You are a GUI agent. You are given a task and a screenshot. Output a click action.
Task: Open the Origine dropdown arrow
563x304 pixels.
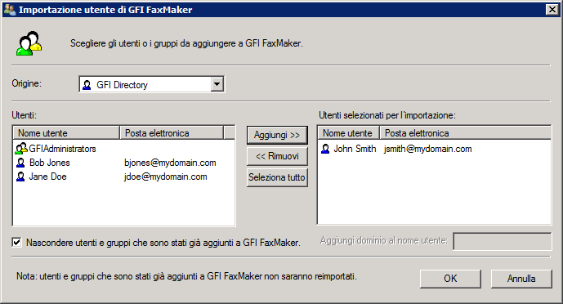[217, 85]
